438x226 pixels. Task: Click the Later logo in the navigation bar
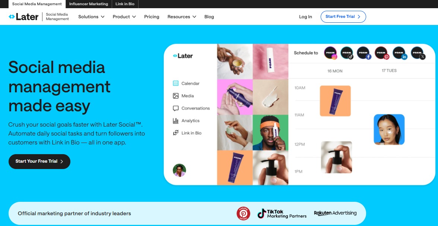tap(24, 16)
